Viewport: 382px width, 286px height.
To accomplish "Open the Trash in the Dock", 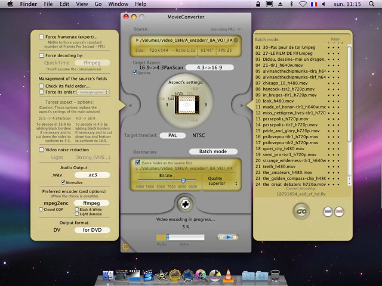I will 275,275.
